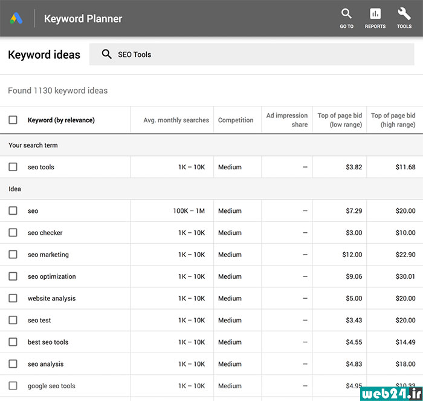Click the Google Ads logo
Image resolution: width=423 pixels, height=401 pixels.
(16, 18)
